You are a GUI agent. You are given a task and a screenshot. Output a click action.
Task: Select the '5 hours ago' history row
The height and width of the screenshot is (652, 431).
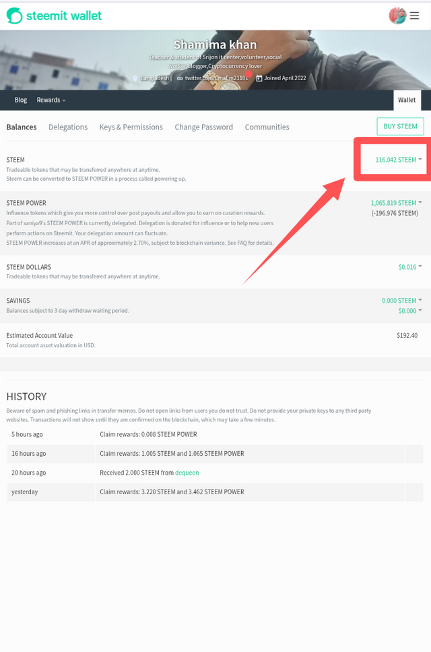pyautogui.click(x=215, y=434)
